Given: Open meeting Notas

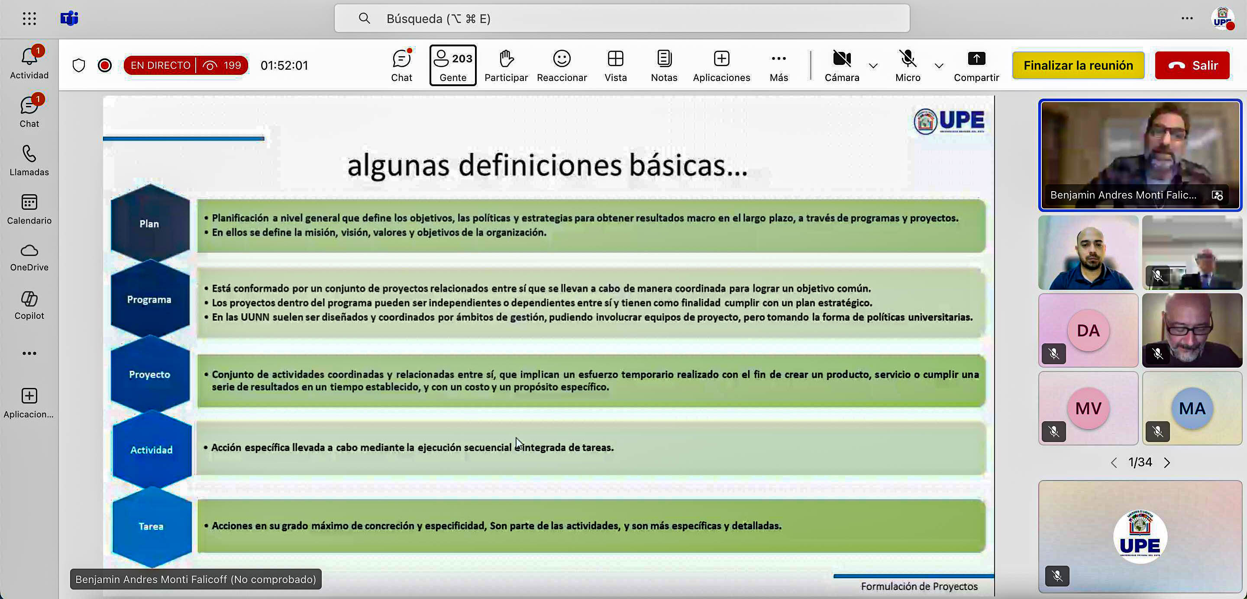Looking at the screenshot, I should coord(663,65).
